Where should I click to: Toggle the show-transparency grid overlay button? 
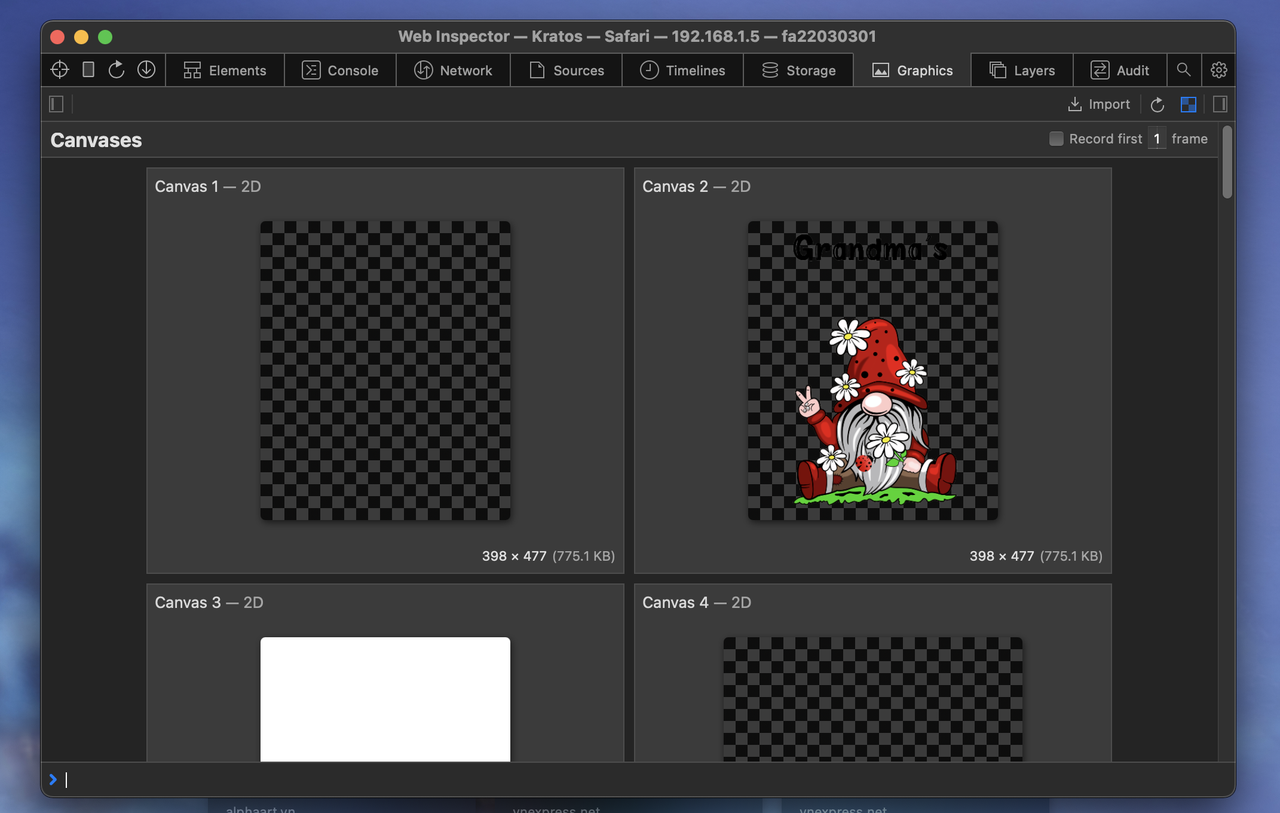(x=1188, y=104)
